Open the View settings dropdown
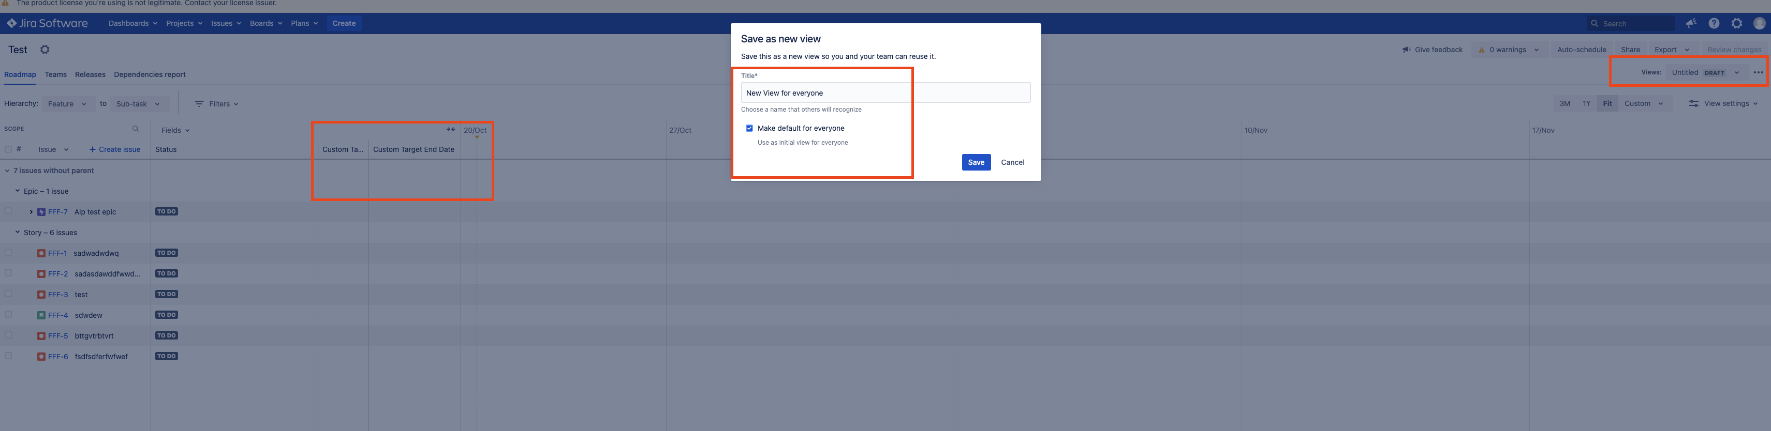Screen dimensions: 1771x431 (1723, 104)
